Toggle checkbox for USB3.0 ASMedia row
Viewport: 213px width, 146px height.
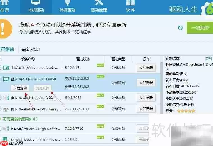[x=0, y=140]
